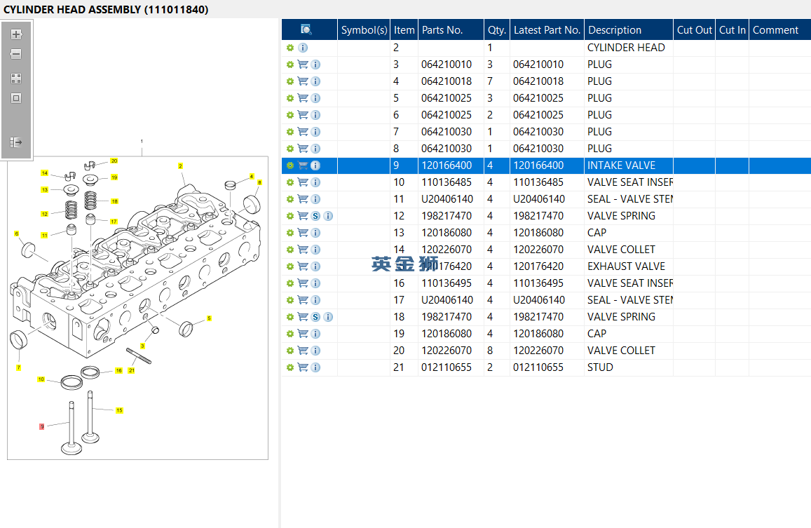Add item 13 CAP to cart
The width and height of the screenshot is (811, 528).
click(303, 233)
